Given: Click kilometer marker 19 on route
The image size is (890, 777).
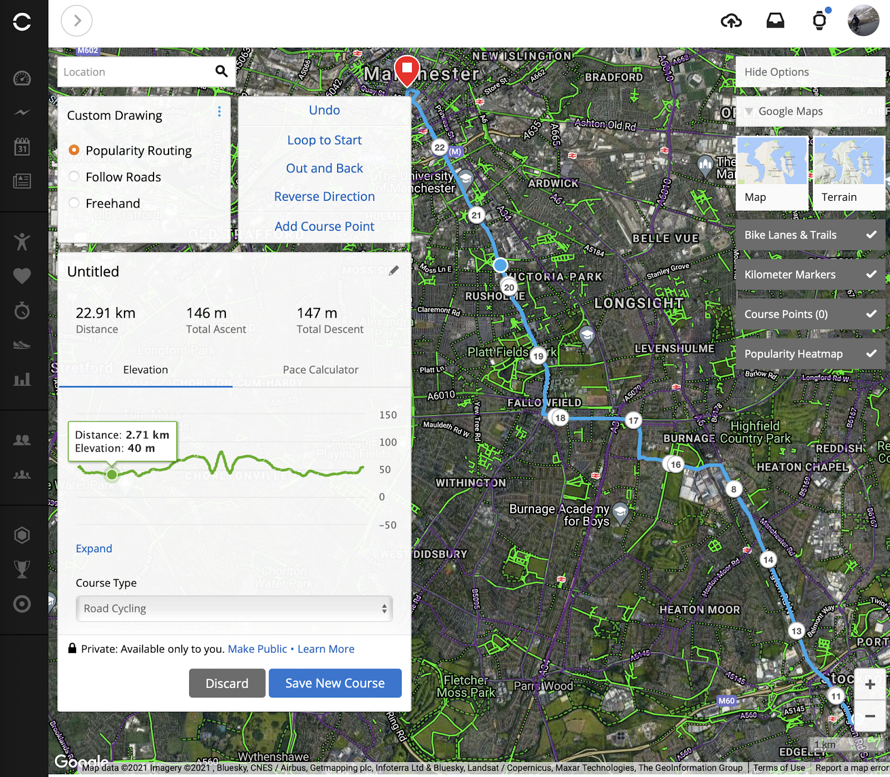Looking at the screenshot, I should pyautogui.click(x=538, y=356).
